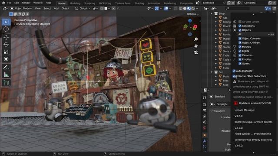Click the zoom magnifier viewport icon
This screenshot has height=156, width=278.
click(x=196, y=39)
